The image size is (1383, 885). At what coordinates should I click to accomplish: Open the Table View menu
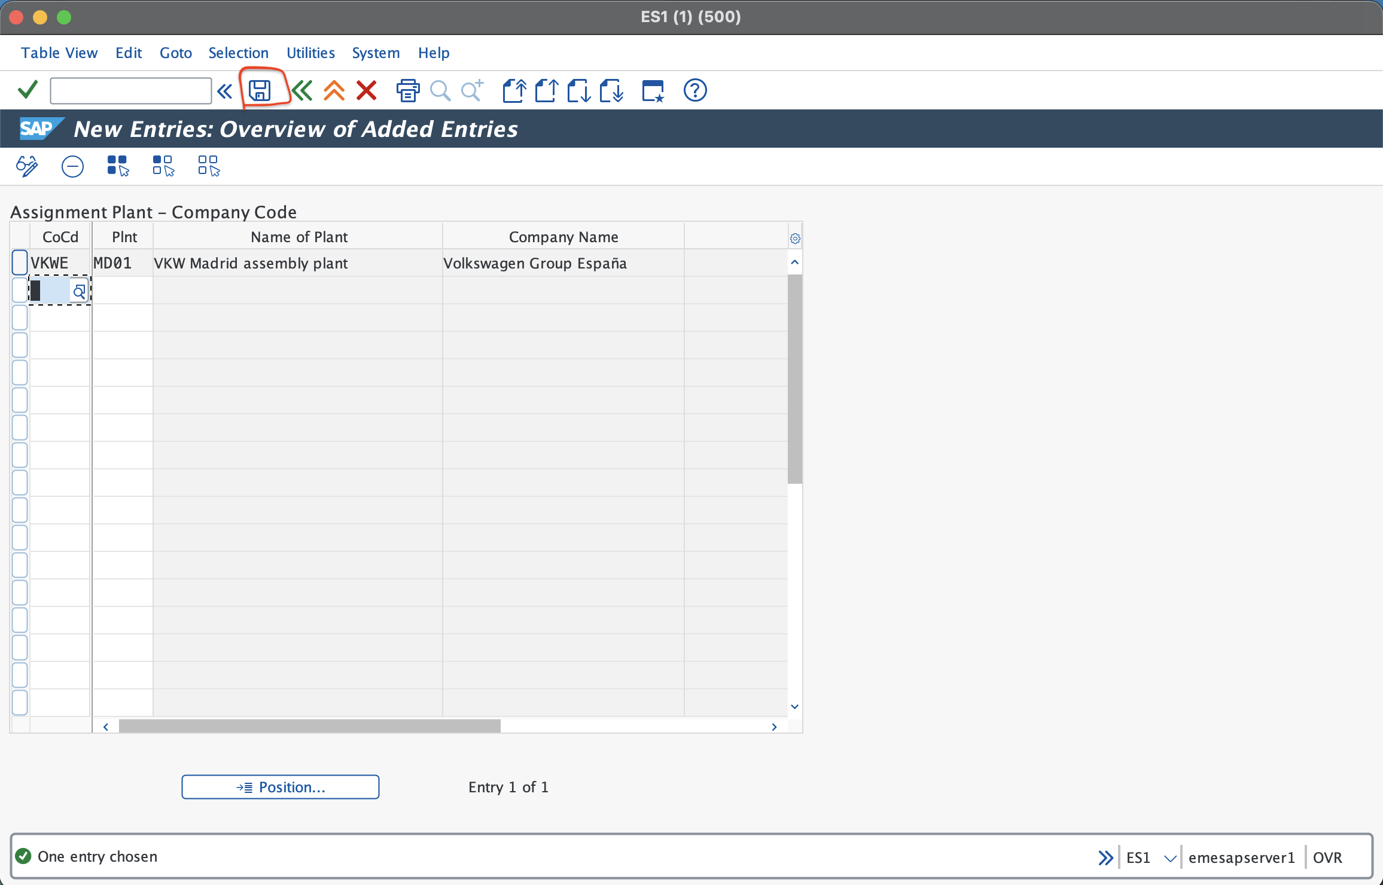click(x=59, y=53)
